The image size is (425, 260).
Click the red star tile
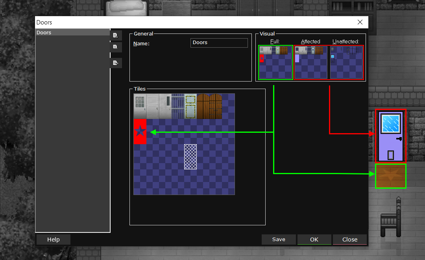[x=140, y=131]
